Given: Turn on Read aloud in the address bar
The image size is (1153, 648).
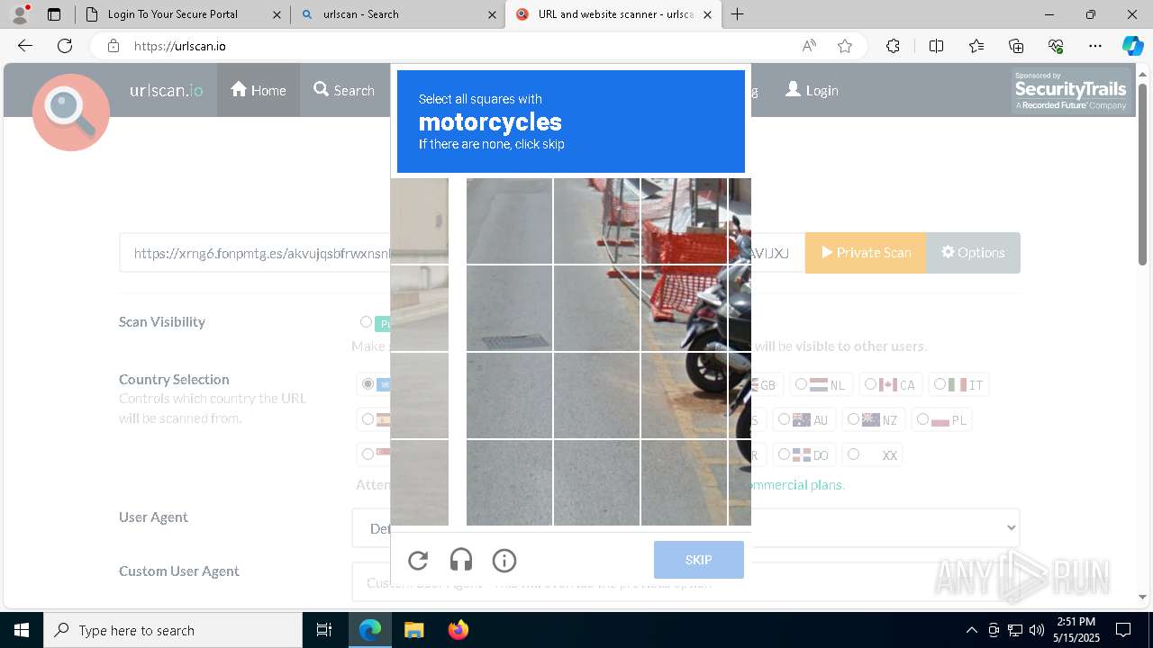Looking at the screenshot, I should click(x=809, y=46).
